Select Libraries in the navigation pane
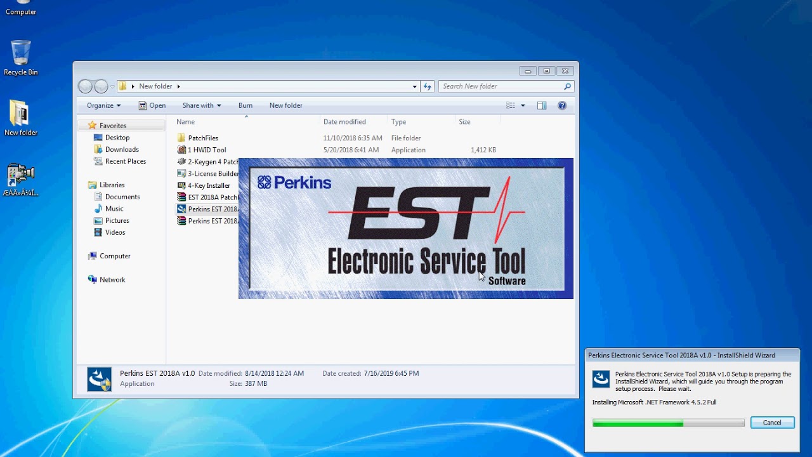 (x=112, y=185)
